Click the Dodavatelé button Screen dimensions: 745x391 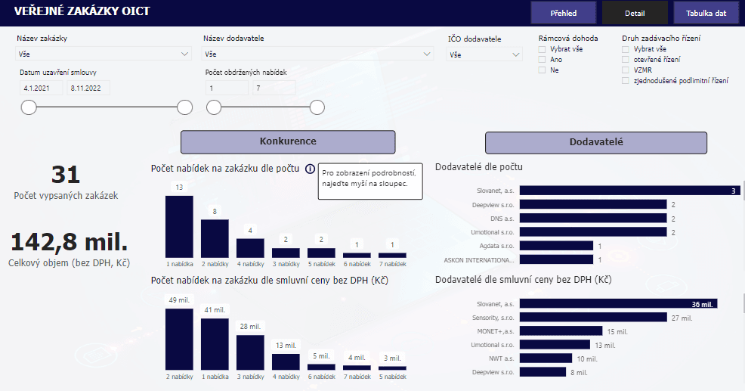tap(595, 142)
